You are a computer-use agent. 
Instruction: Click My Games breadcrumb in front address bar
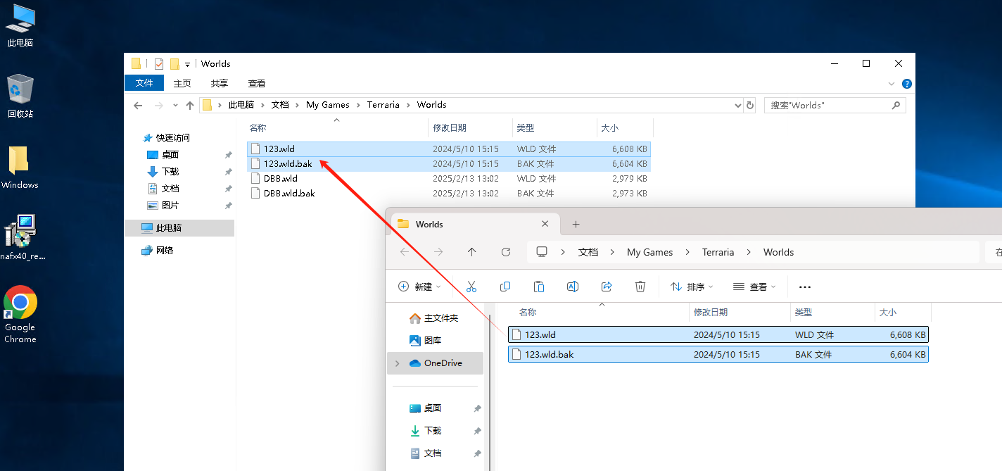(x=649, y=252)
